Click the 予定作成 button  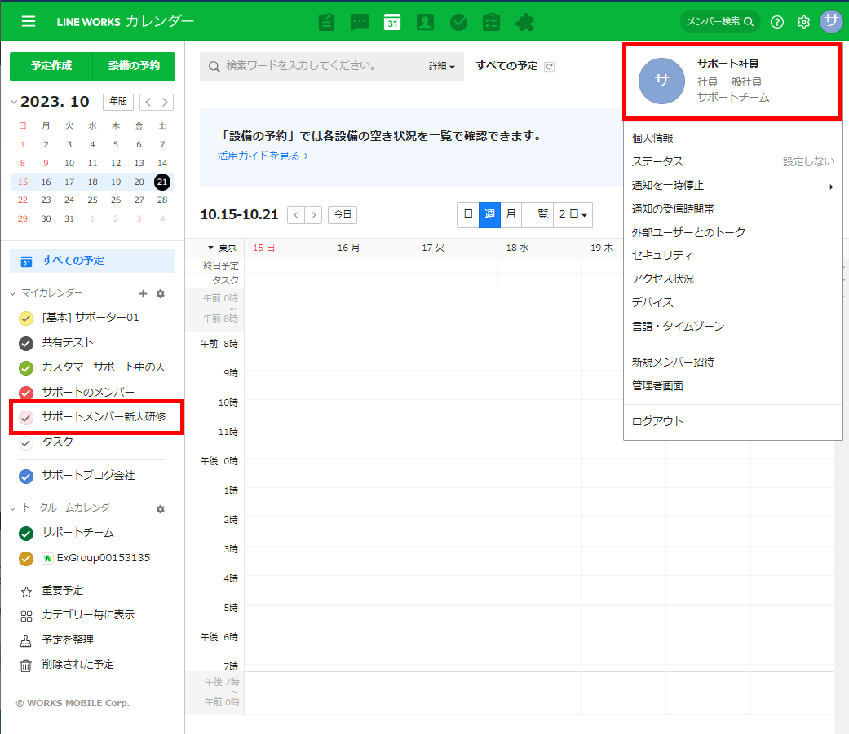click(51, 67)
